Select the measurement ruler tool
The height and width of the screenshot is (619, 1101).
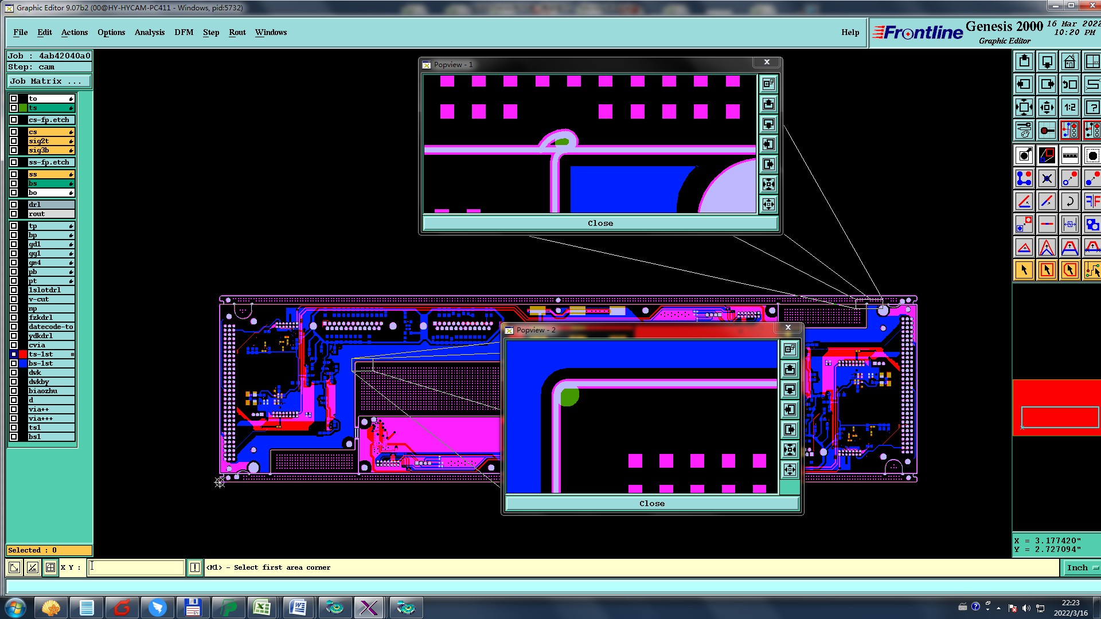point(1069,155)
